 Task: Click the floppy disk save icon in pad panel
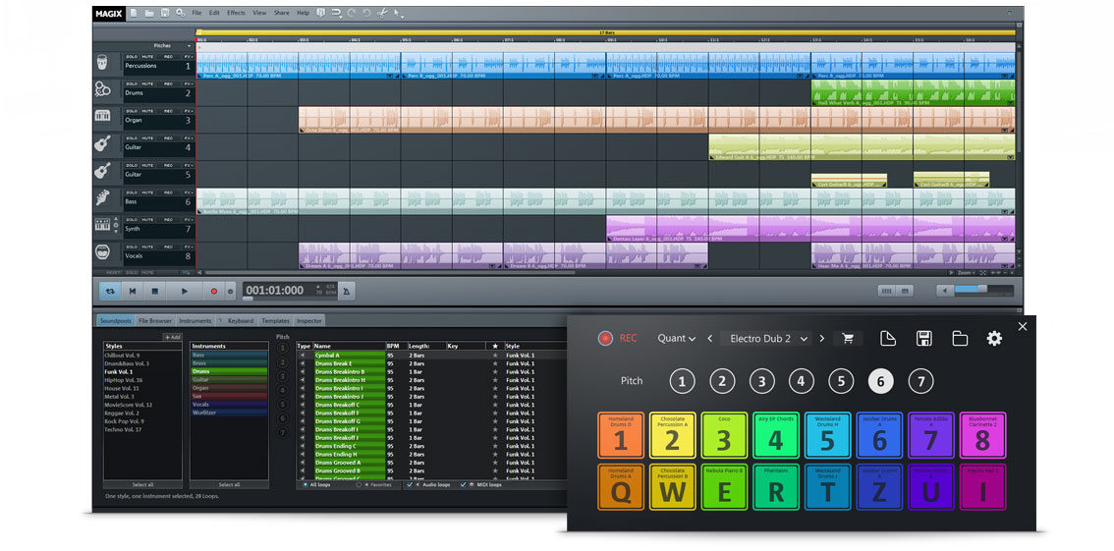(x=923, y=338)
